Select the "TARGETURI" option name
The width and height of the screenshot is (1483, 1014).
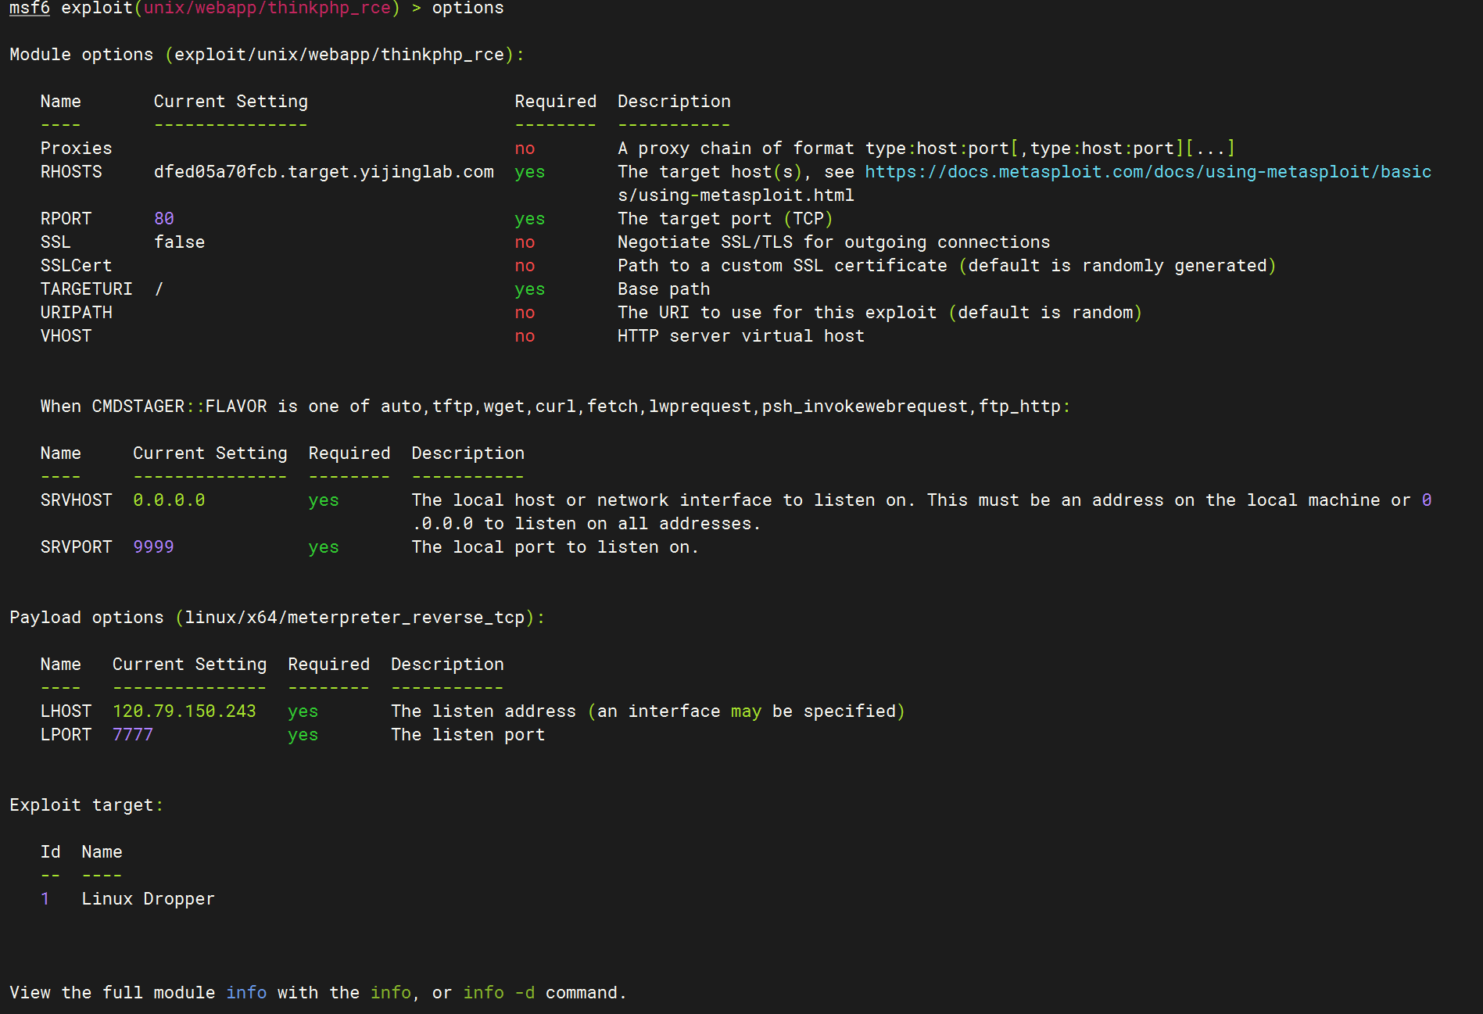coord(87,289)
